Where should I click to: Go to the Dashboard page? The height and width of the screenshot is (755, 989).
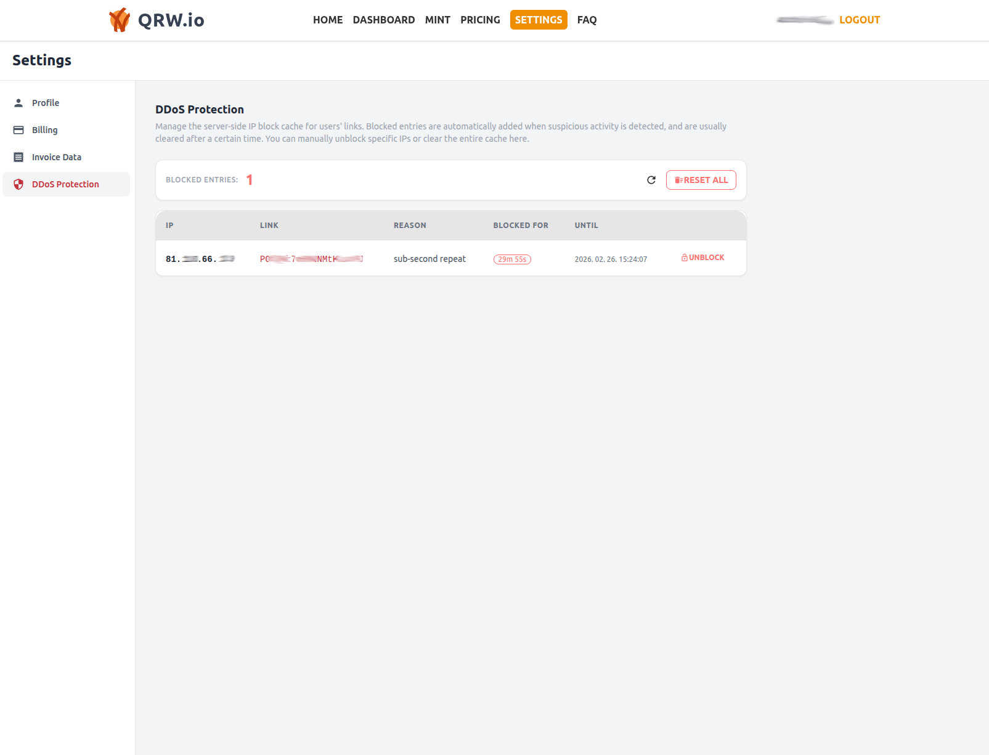pos(383,20)
